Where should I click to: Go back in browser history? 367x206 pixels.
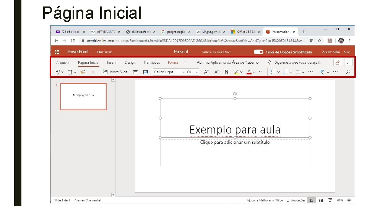click(56, 41)
